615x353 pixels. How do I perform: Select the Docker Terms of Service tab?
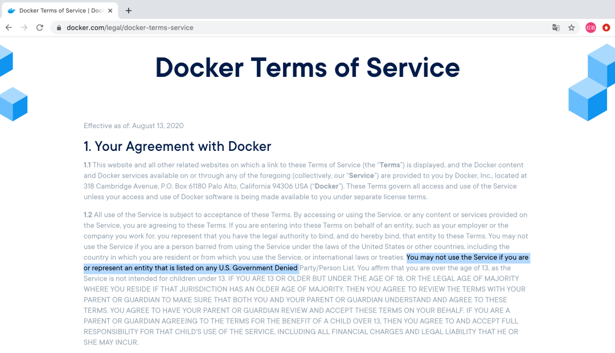coord(60,11)
